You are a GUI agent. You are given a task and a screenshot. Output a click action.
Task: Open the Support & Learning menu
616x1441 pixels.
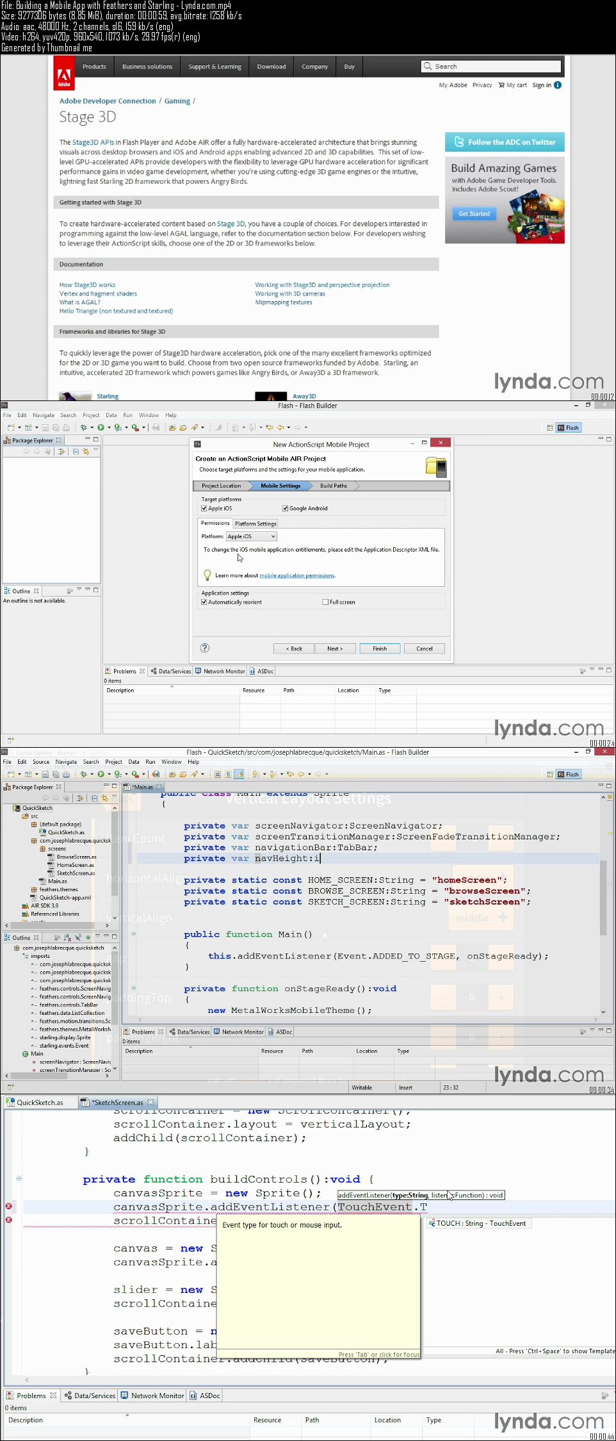215,67
